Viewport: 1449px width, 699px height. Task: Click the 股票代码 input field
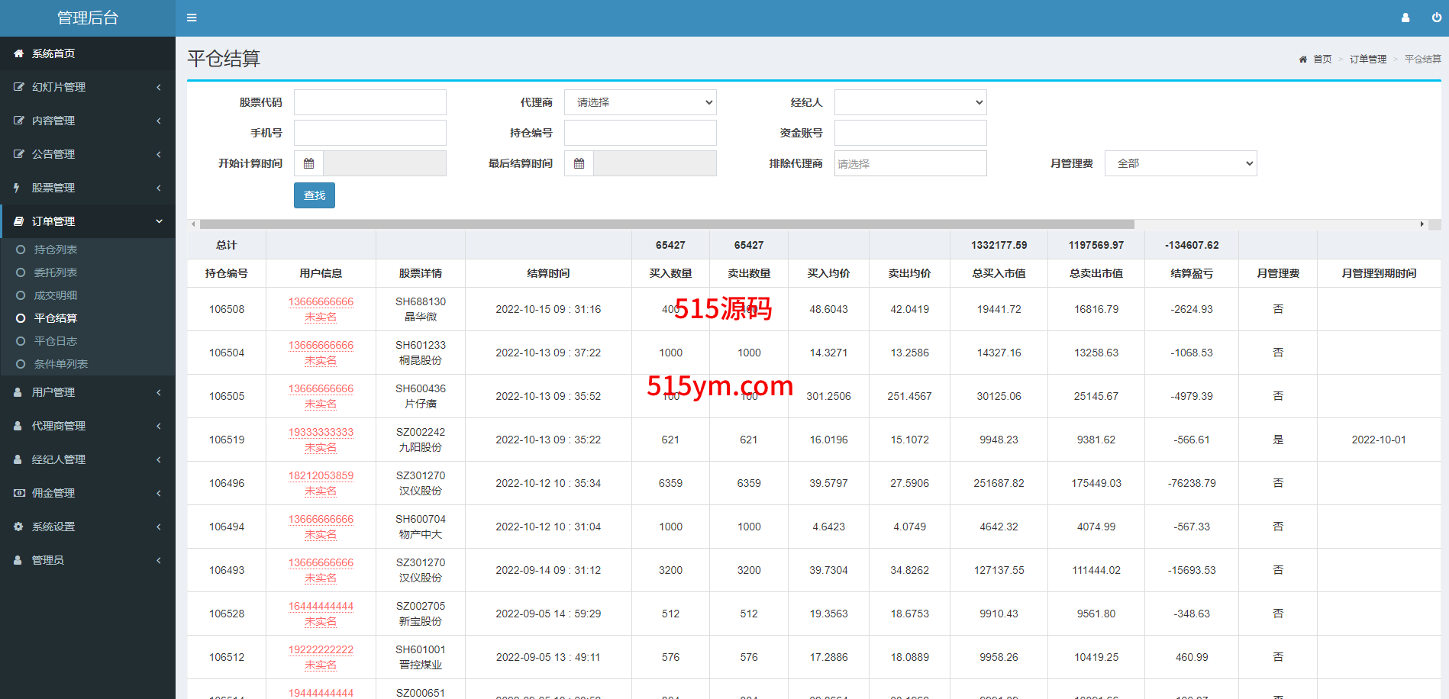tap(370, 102)
